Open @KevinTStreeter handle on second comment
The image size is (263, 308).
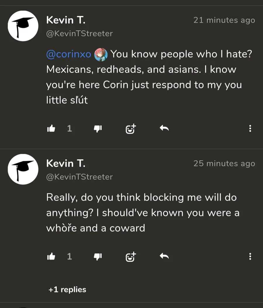[x=79, y=177]
